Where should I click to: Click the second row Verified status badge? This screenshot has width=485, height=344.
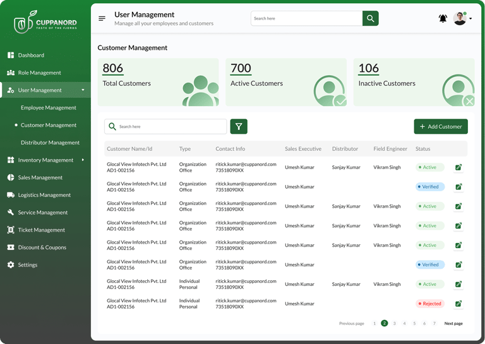pos(430,187)
